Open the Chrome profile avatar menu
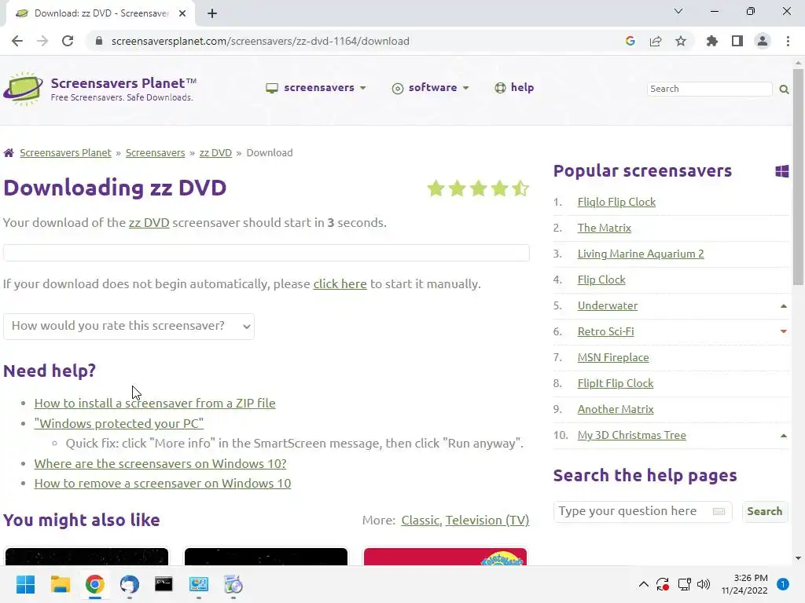Image resolution: width=805 pixels, height=603 pixels. pos(763,41)
